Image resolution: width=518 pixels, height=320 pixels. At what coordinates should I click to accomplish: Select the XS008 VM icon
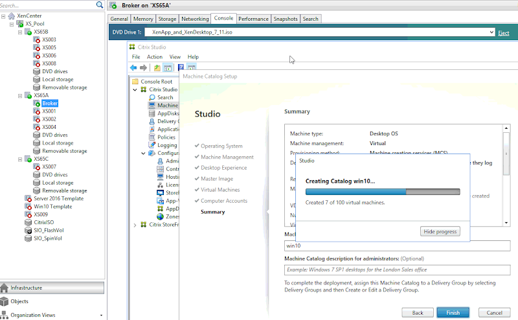tap(37, 63)
